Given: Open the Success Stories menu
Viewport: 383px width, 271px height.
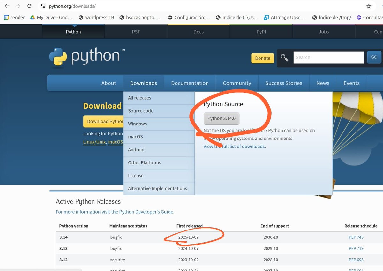Looking at the screenshot, I should 284,83.
